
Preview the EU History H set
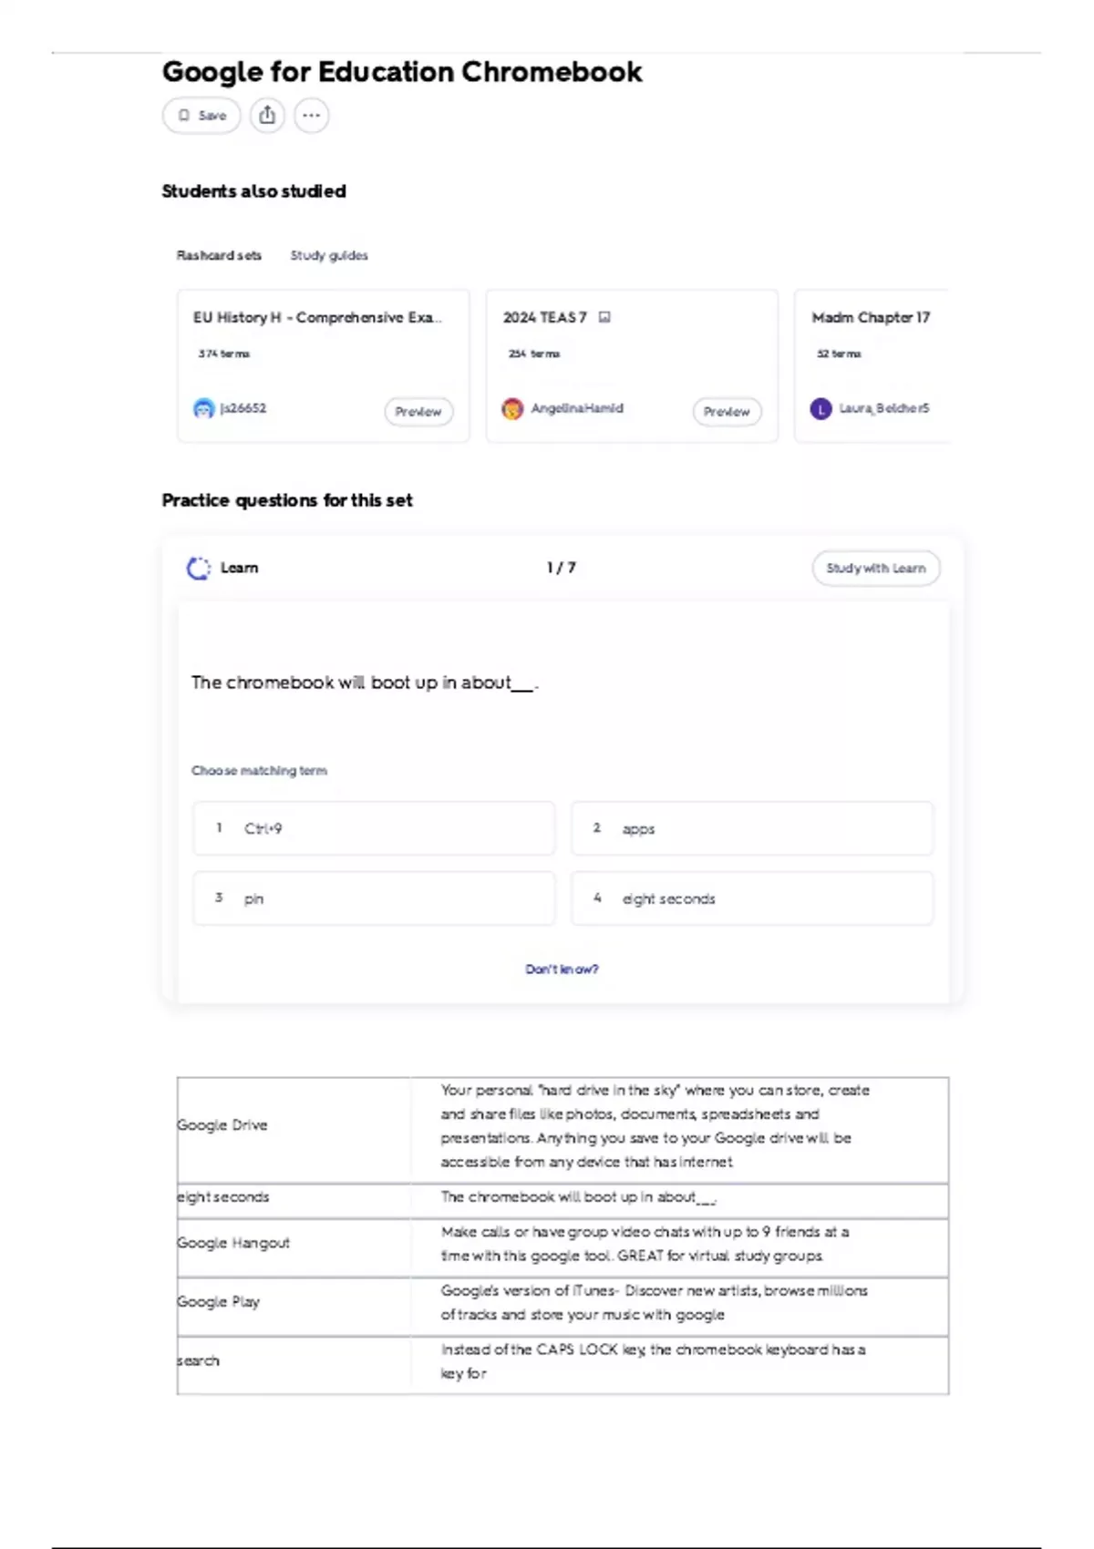pos(418,412)
